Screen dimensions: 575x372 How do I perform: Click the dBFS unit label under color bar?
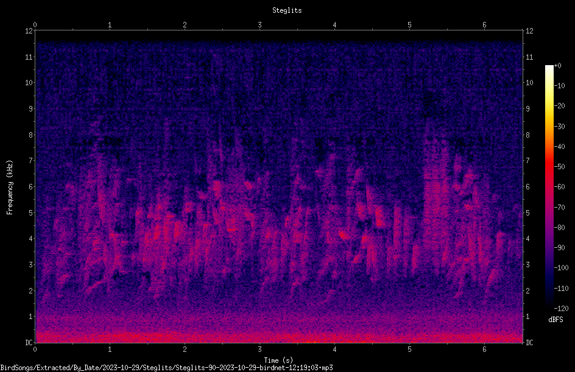tap(556, 320)
